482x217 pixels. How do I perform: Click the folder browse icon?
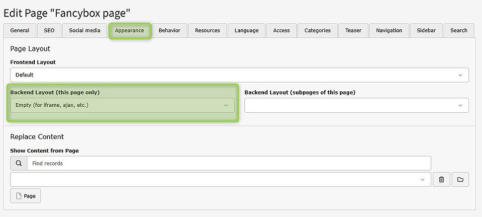[460, 179]
